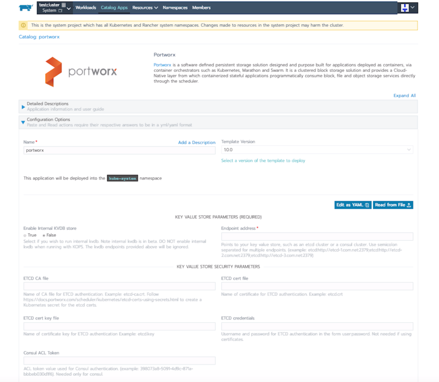Click the Edit as YAML button
Viewport: 439px width, 382px height.
[353, 205]
